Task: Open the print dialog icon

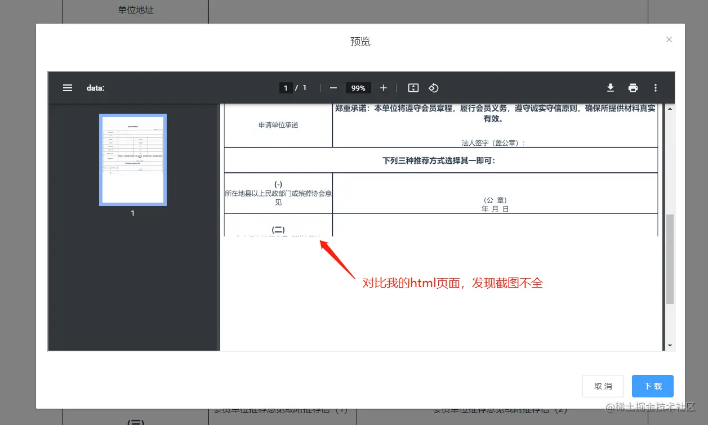Action: [633, 88]
